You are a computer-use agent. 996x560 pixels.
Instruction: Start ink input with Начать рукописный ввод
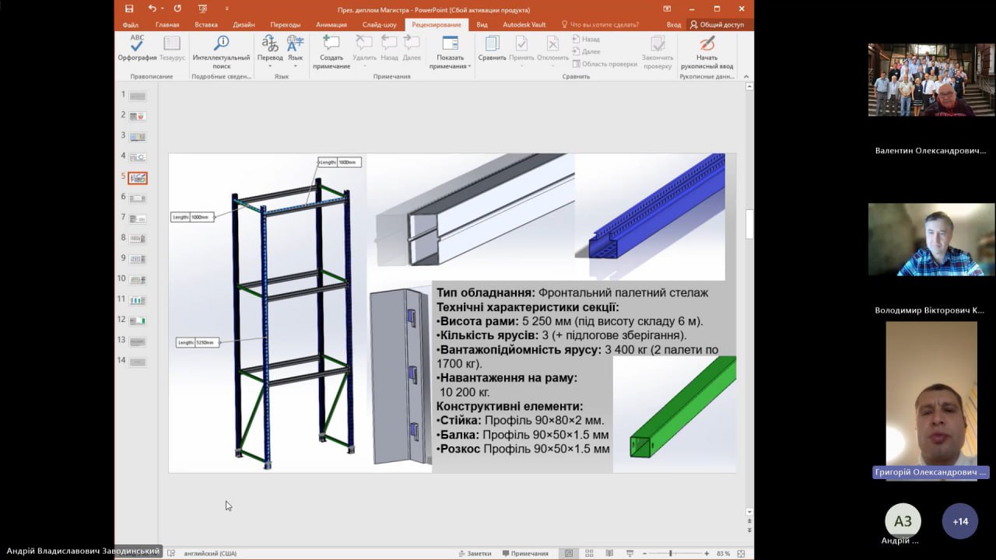pos(707,48)
